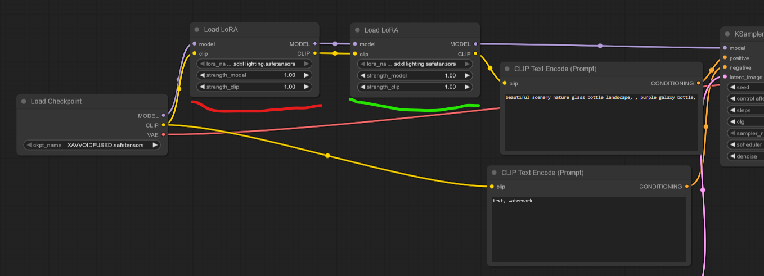
Task: Click the positive prompt node clip input port
Action: (x=505, y=83)
